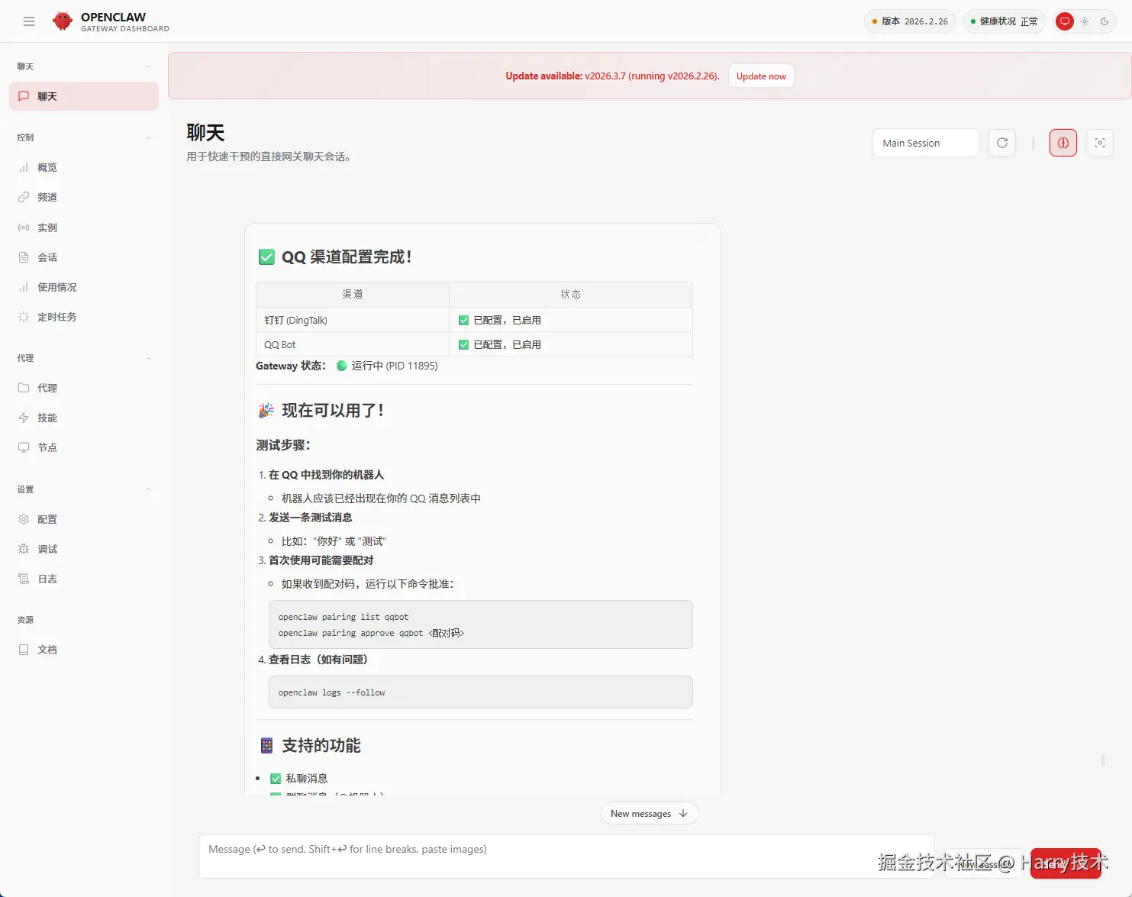The width and height of the screenshot is (1132, 897).
Task: Toggle the sidebar with the hamburger icon
Action: 29,21
